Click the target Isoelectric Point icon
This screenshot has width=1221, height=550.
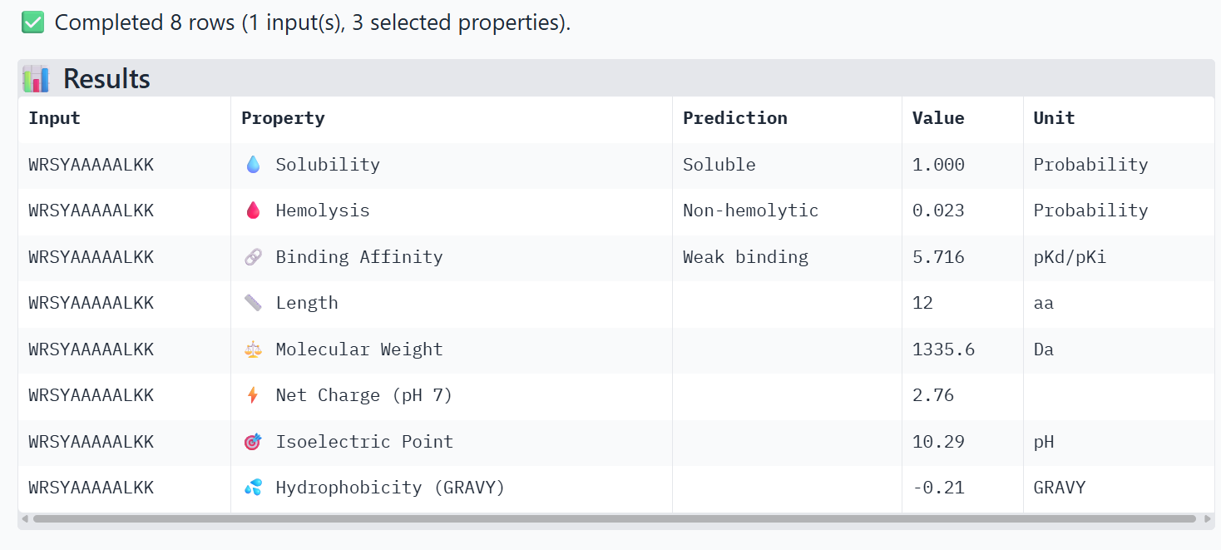pyautogui.click(x=253, y=442)
